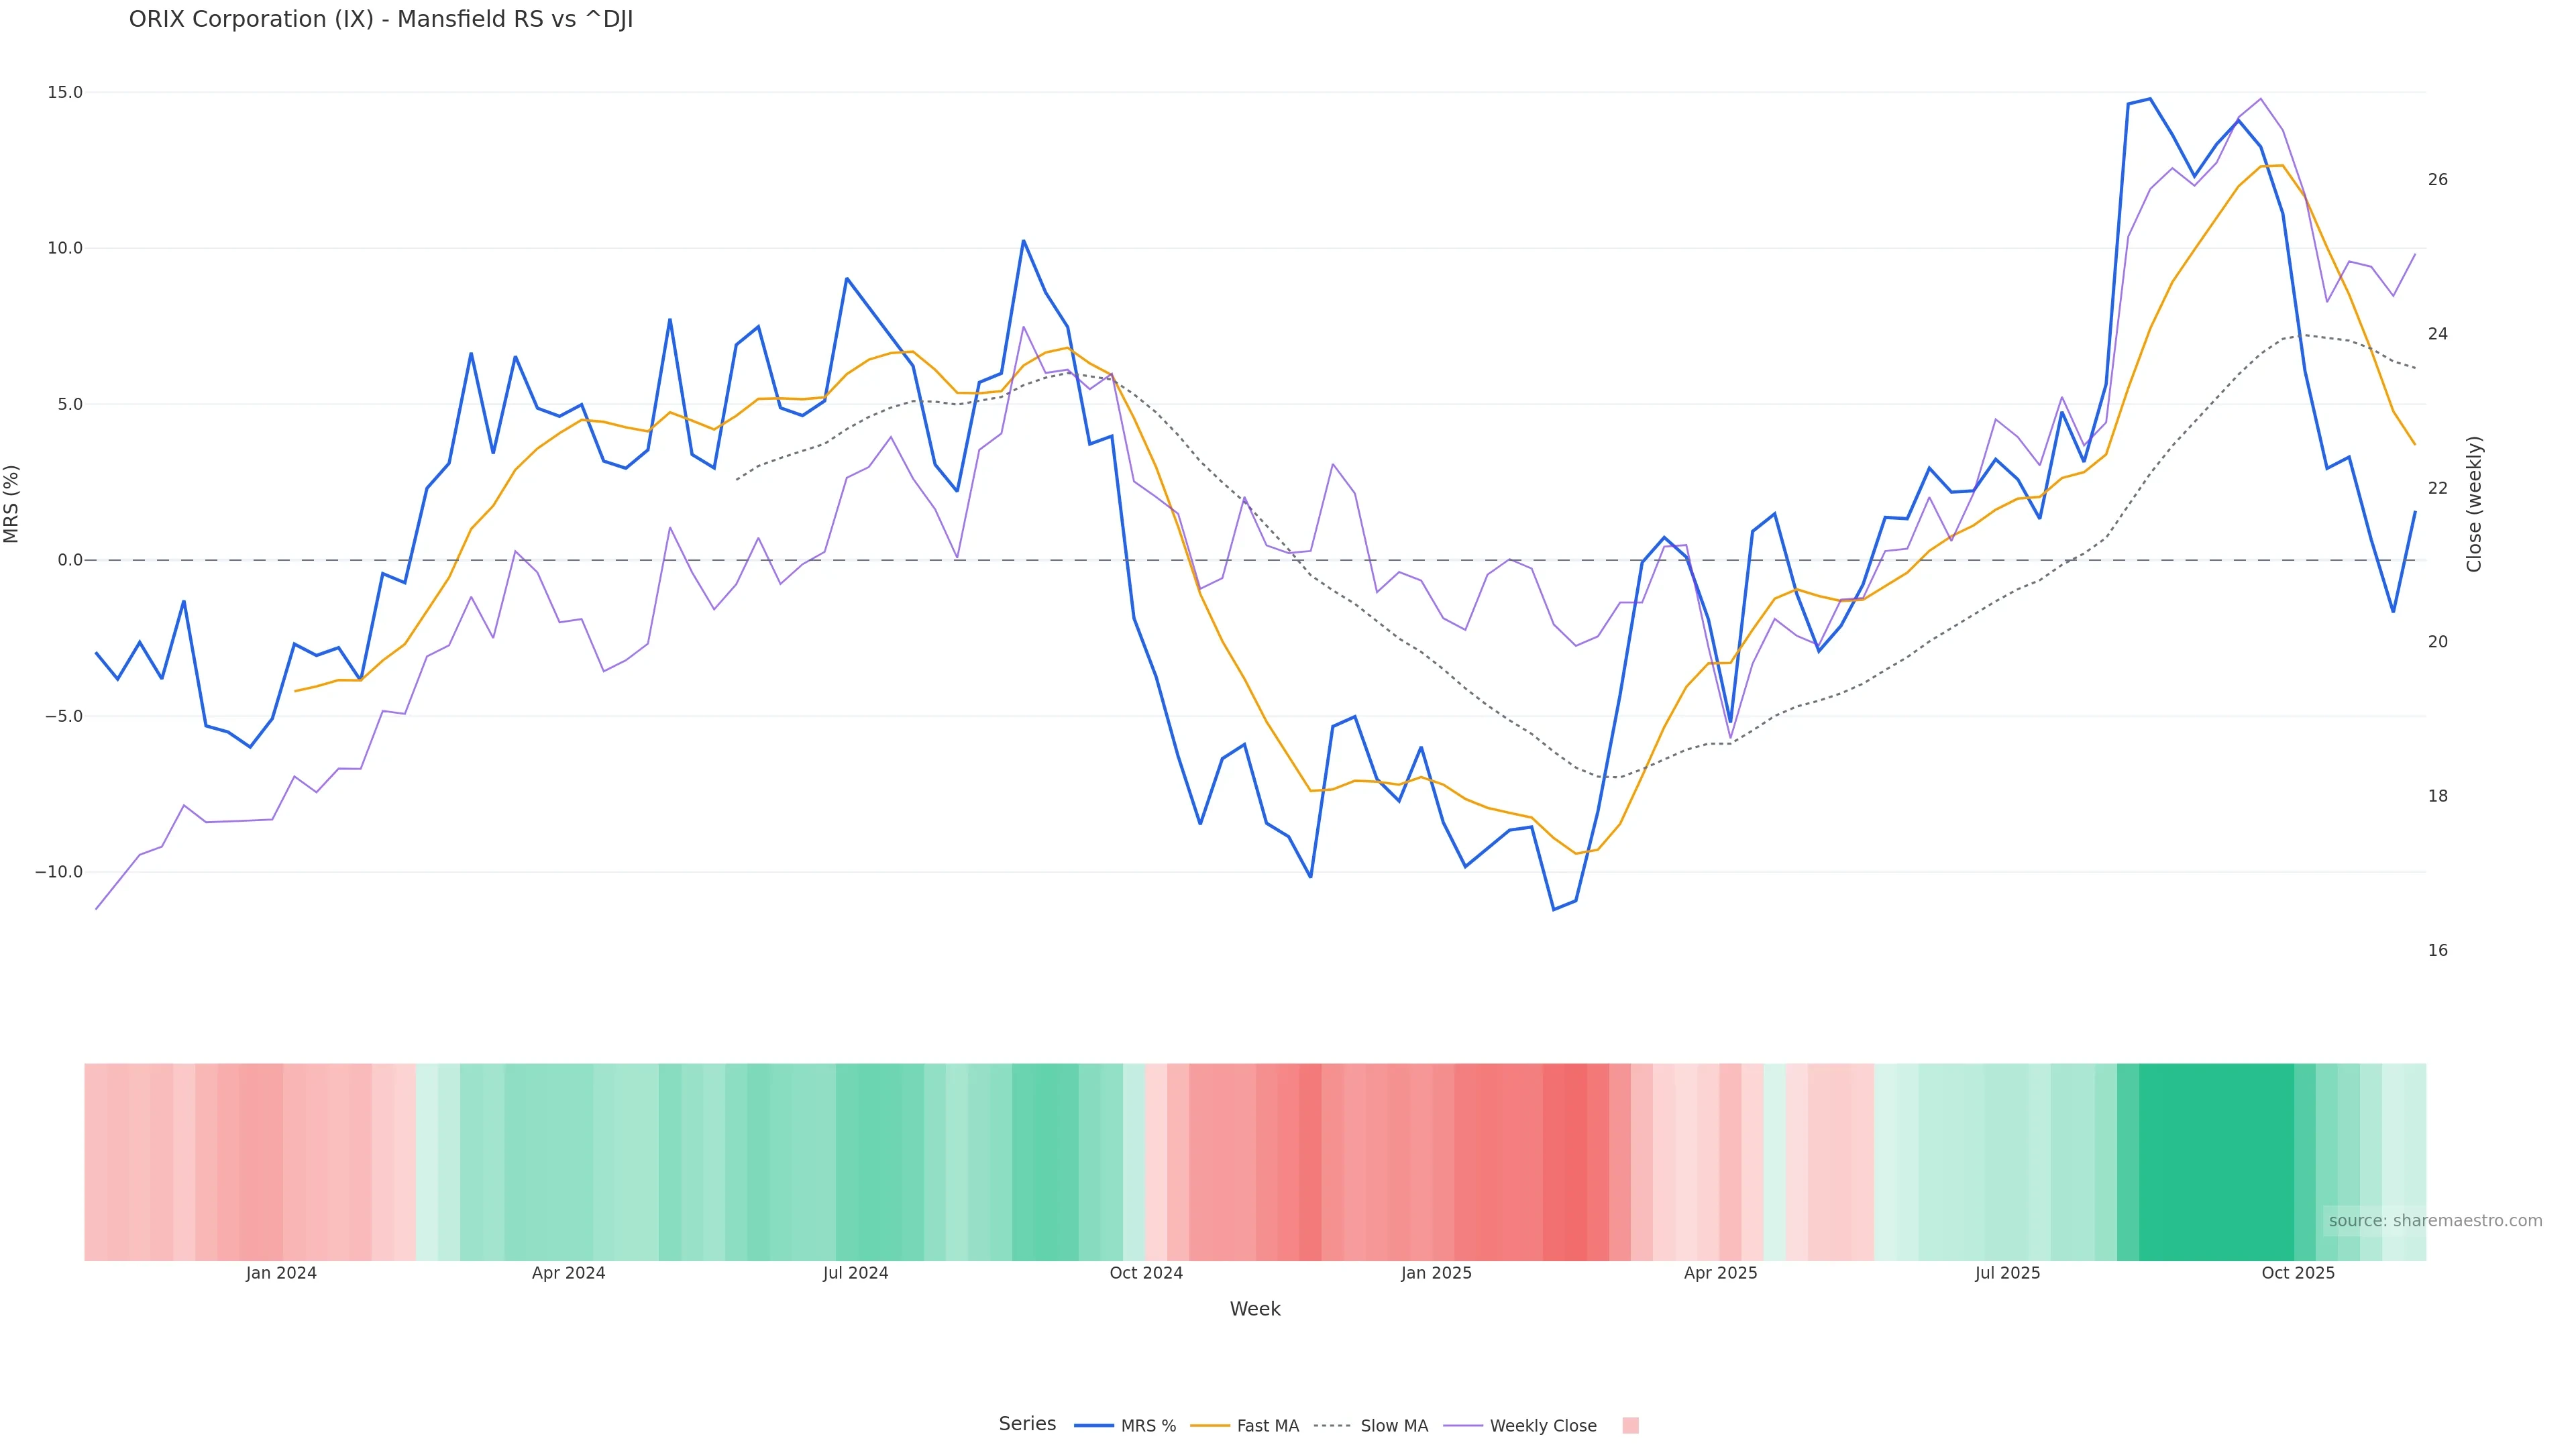Click the orange Fast MA legend line marker
2576x1449 pixels.
[x=1210, y=1426]
